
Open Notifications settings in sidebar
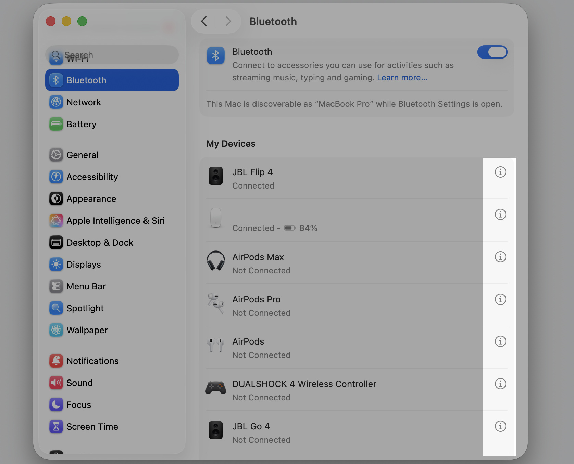(x=112, y=361)
